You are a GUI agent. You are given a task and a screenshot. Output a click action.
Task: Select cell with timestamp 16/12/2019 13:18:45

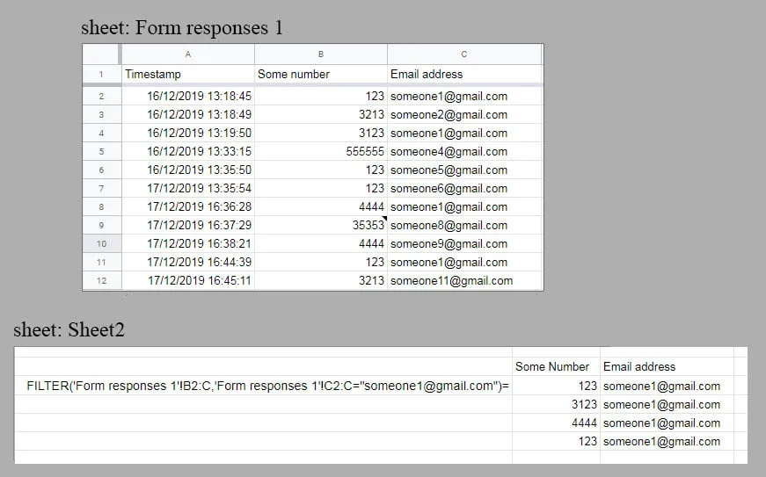click(x=188, y=96)
